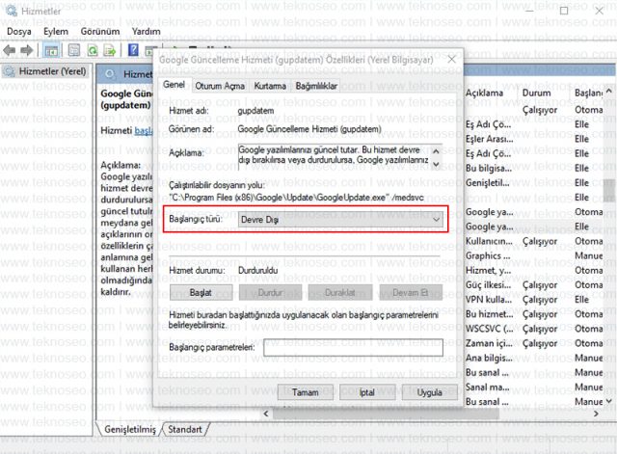Click the horizontal scrollbar right arrow
This screenshot has height=454, width=617.
596,414
